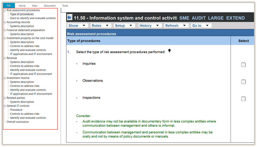Tick the Inquiries checkbox
Image resolution: width=257 pixels, height=147 pixels.
243,65
